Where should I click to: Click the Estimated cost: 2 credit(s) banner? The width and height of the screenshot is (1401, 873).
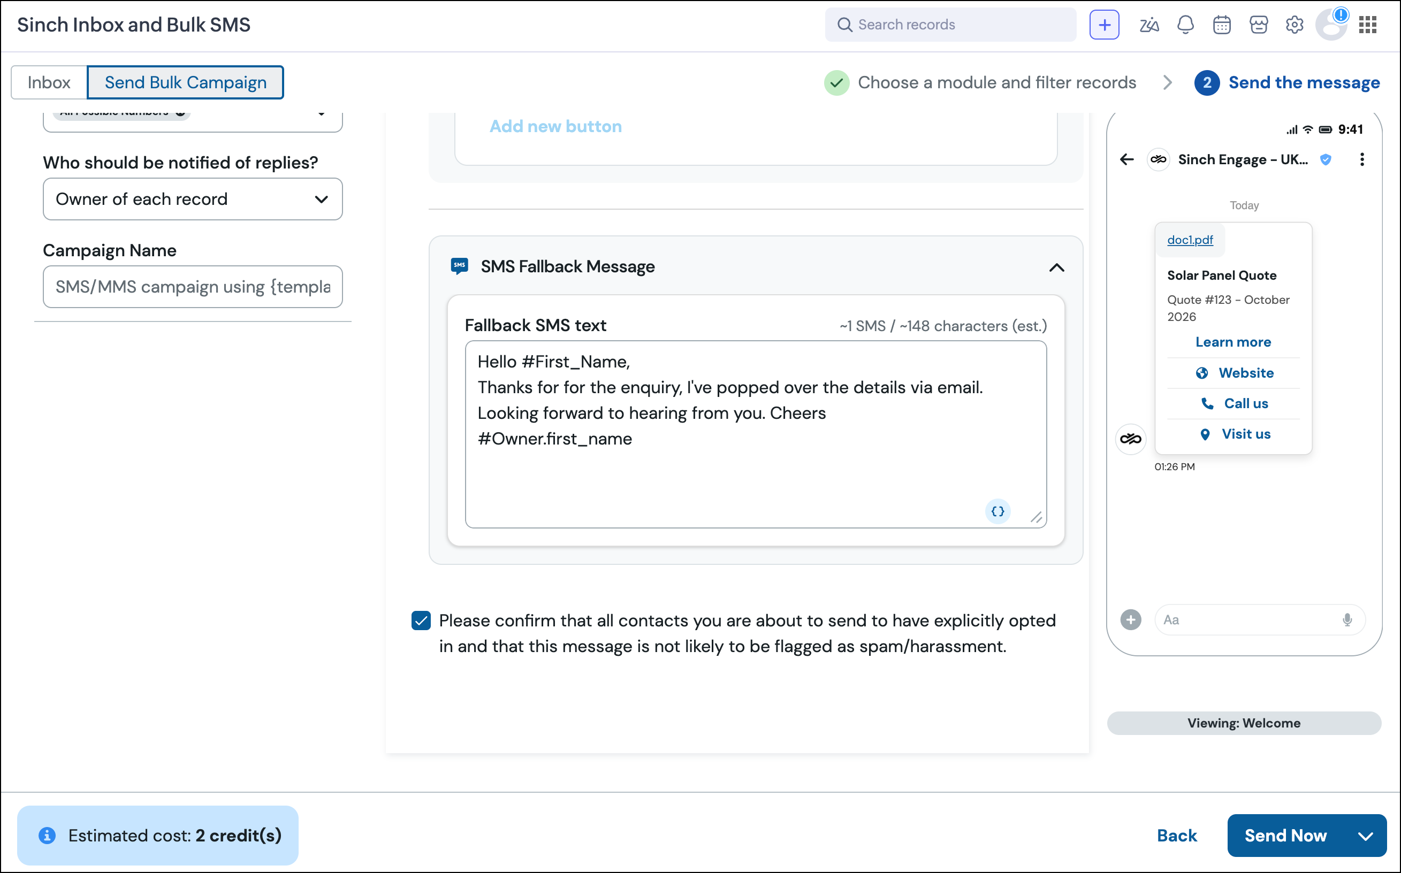[158, 835]
